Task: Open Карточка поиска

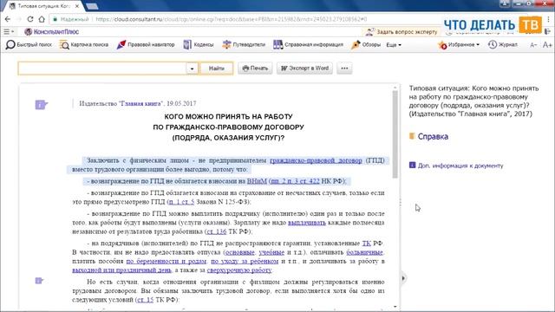Action: tap(84, 44)
